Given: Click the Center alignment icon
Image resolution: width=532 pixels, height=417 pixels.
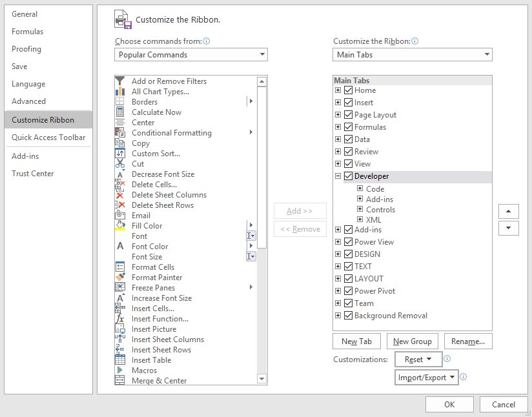Looking at the screenshot, I should pos(120,123).
